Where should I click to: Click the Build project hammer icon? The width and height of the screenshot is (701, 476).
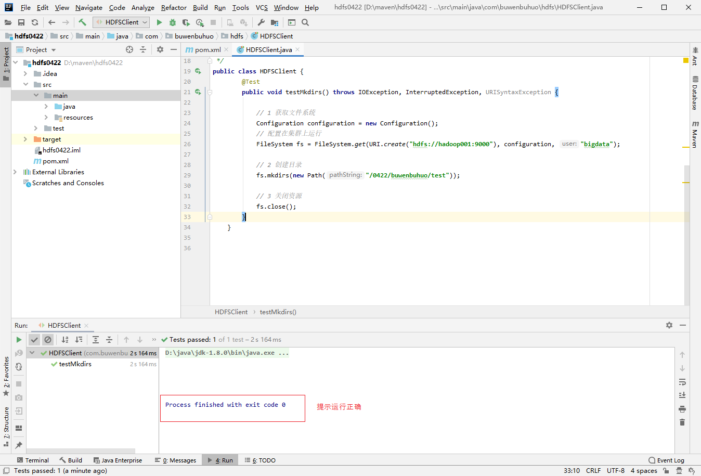[x=82, y=22]
